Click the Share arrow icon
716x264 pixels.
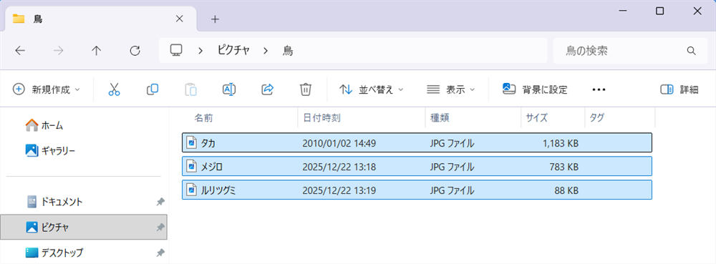(x=267, y=89)
